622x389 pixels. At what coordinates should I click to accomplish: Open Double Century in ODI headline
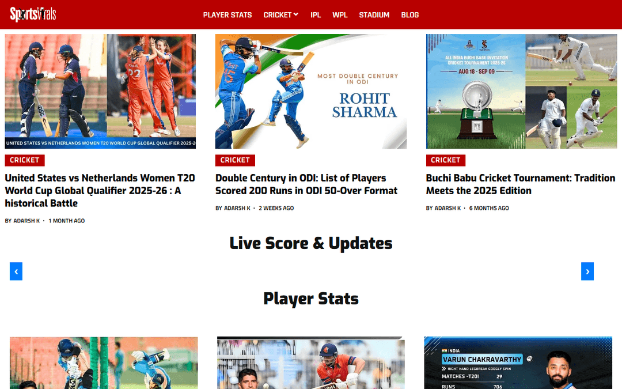point(306,184)
